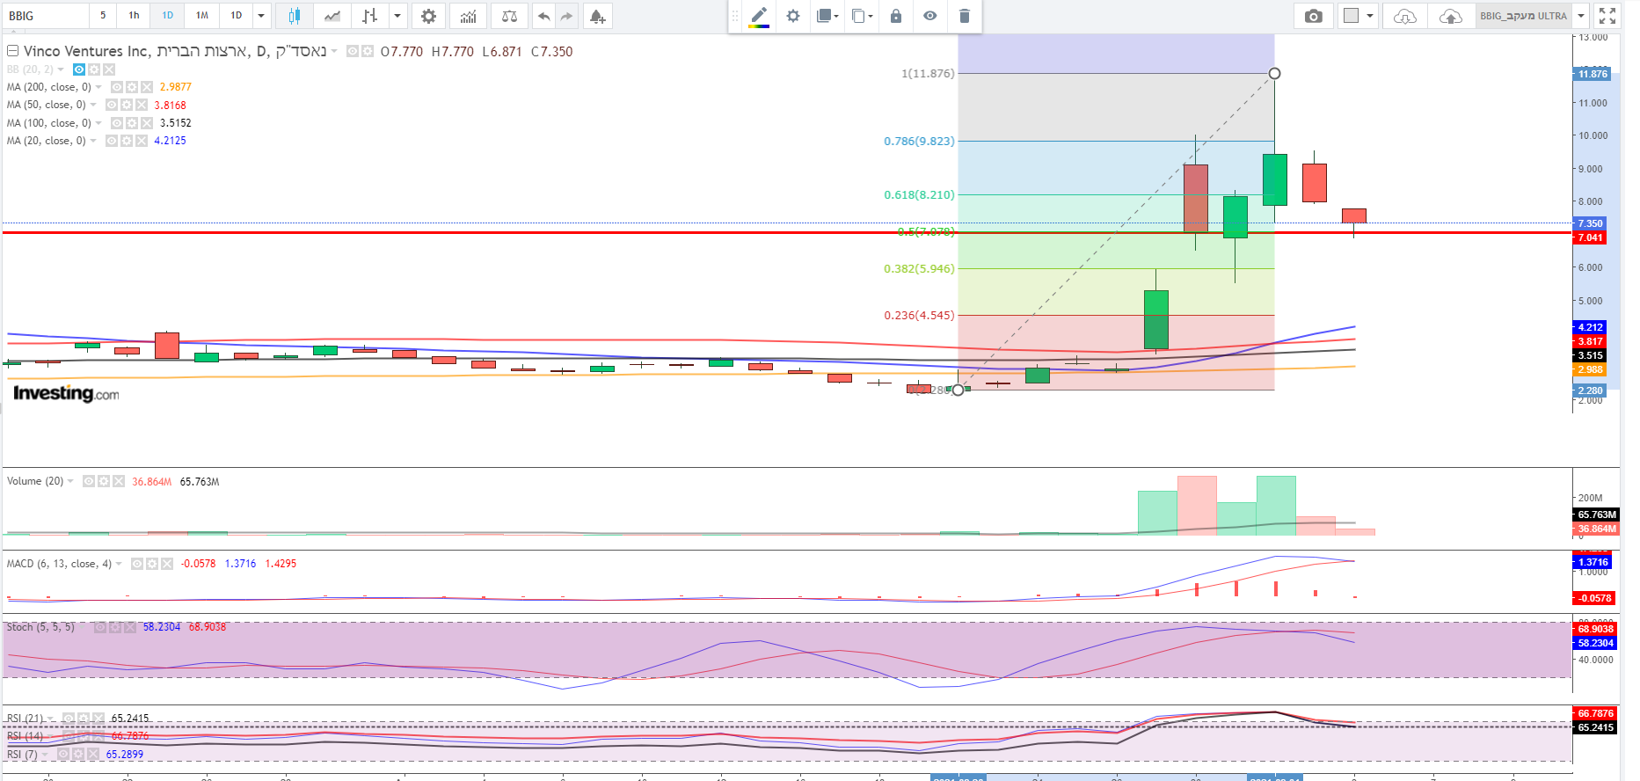Click the add alert bell icon

click(597, 16)
